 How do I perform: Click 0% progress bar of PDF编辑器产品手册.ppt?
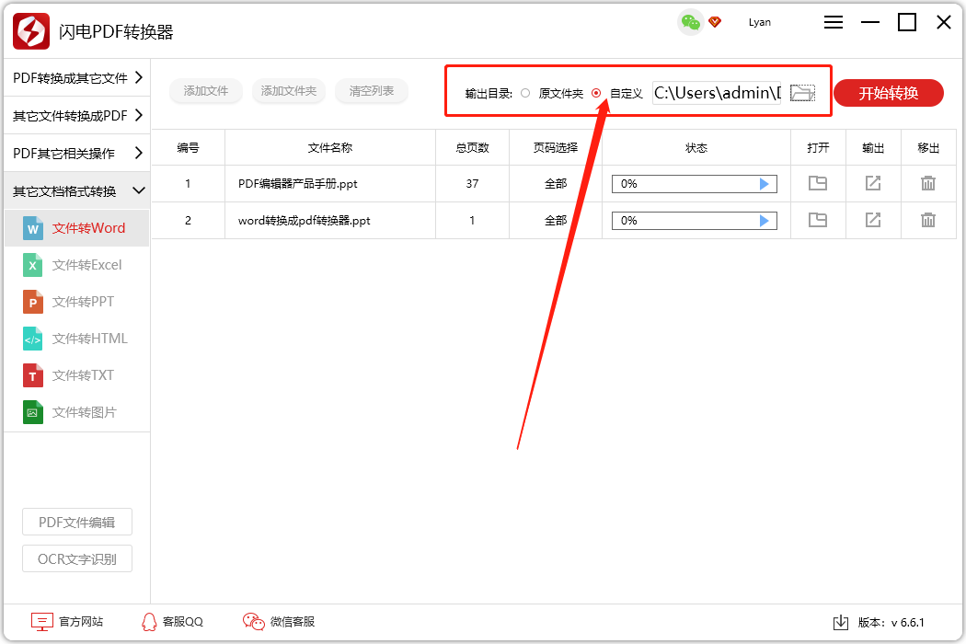(695, 184)
